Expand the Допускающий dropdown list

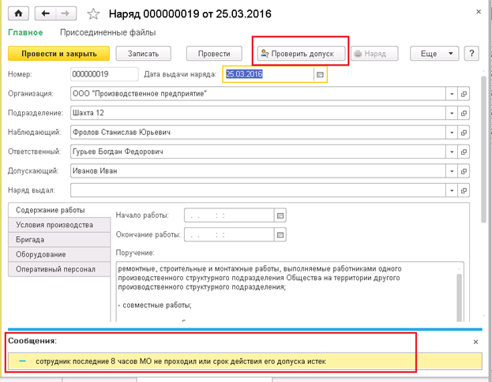(x=453, y=170)
